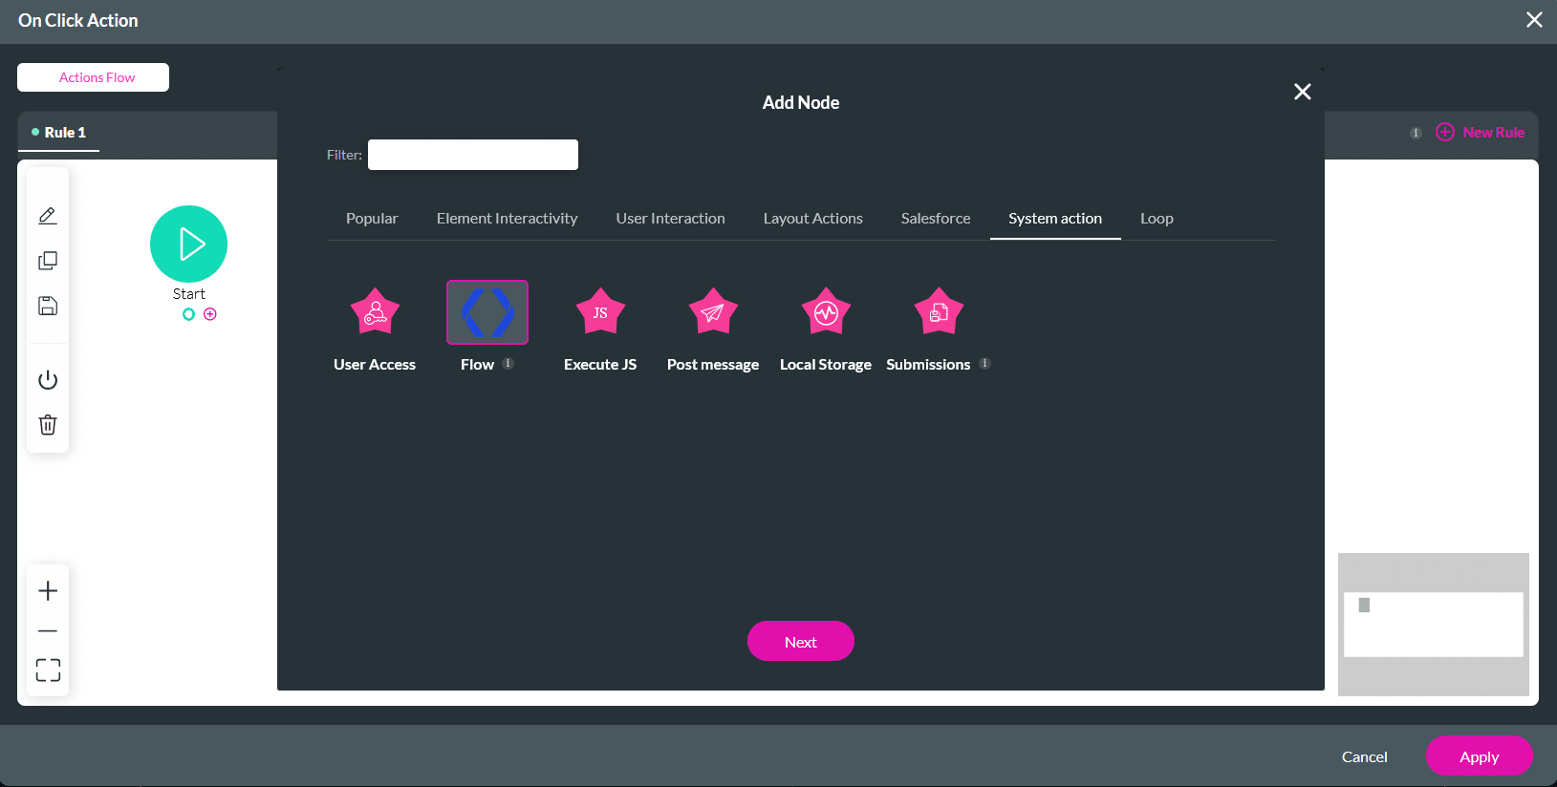This screenshot has width=1557, height=787.
Task: Zoom out with the minus icon
Action: coord(48,630)
